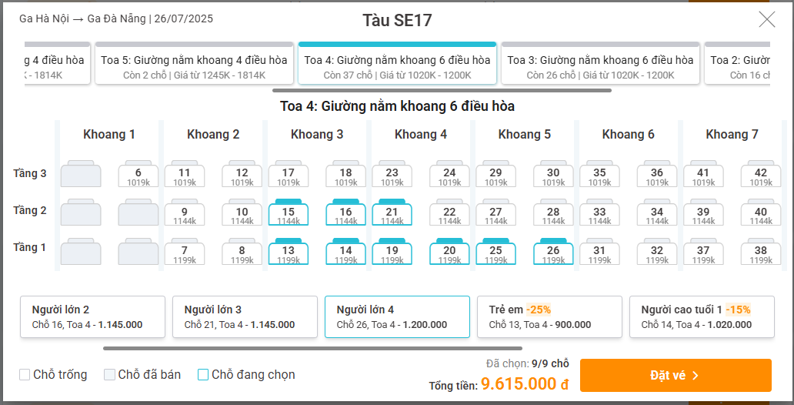Screen dimensions: 794x405
Task: Pick berth 22 in Khoang 4
Action: point(449,213)
